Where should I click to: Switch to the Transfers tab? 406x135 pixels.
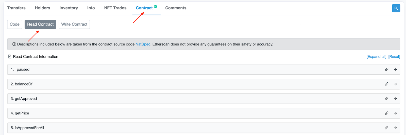(x=16, y=8)
